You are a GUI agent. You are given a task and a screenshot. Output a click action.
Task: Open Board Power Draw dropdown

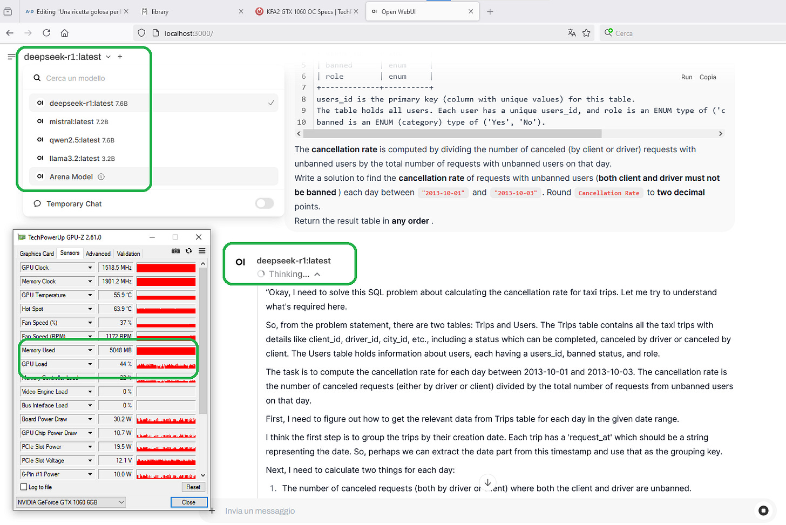[x=90, y=419]
